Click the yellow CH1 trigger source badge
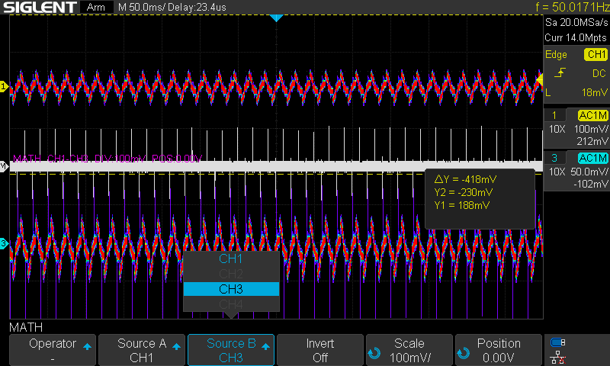Viewport: 610px width, 366px height. point(596,54)
